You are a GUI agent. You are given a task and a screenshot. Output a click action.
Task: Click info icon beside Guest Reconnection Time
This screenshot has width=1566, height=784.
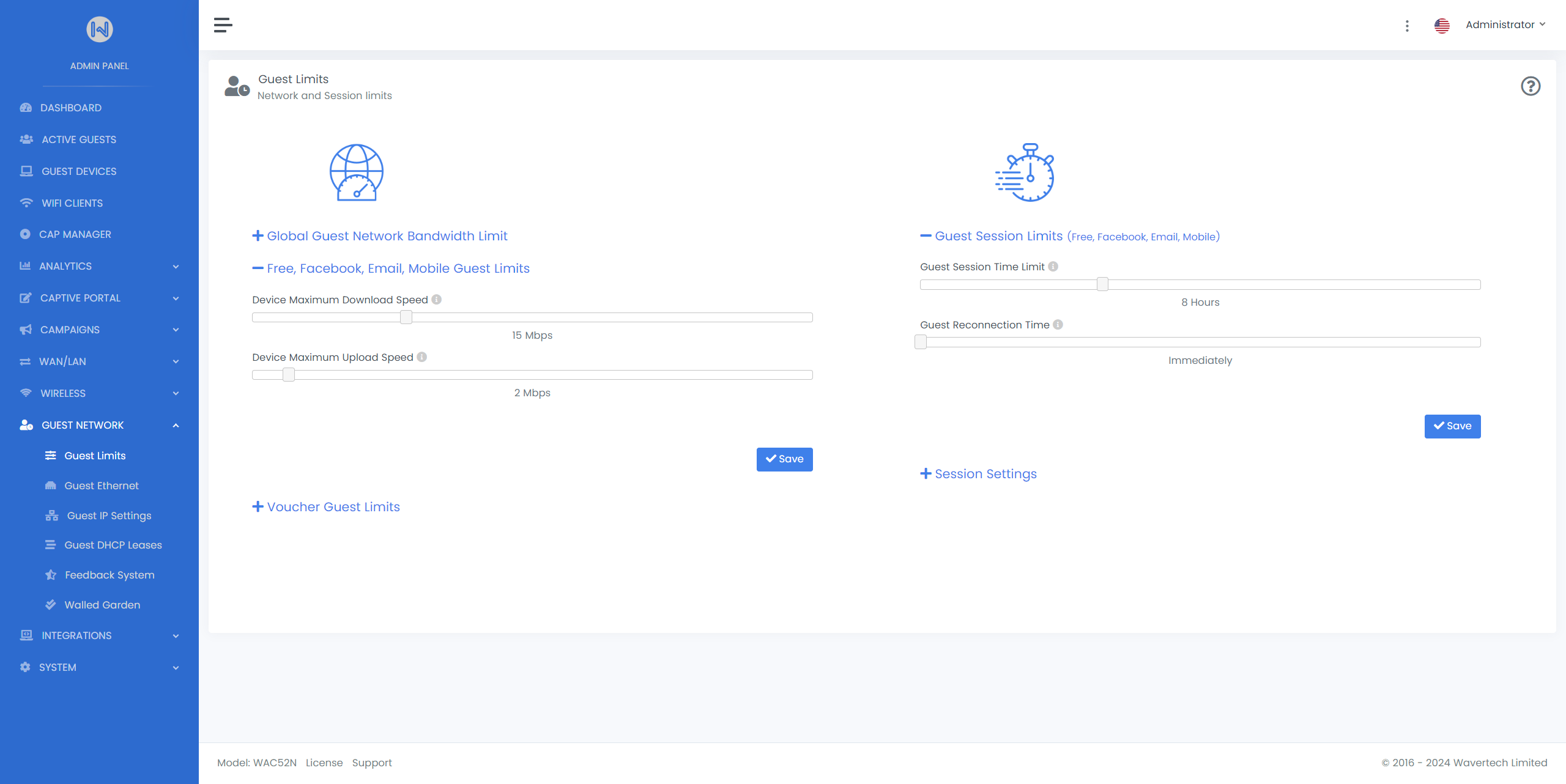click(1058, 325)
